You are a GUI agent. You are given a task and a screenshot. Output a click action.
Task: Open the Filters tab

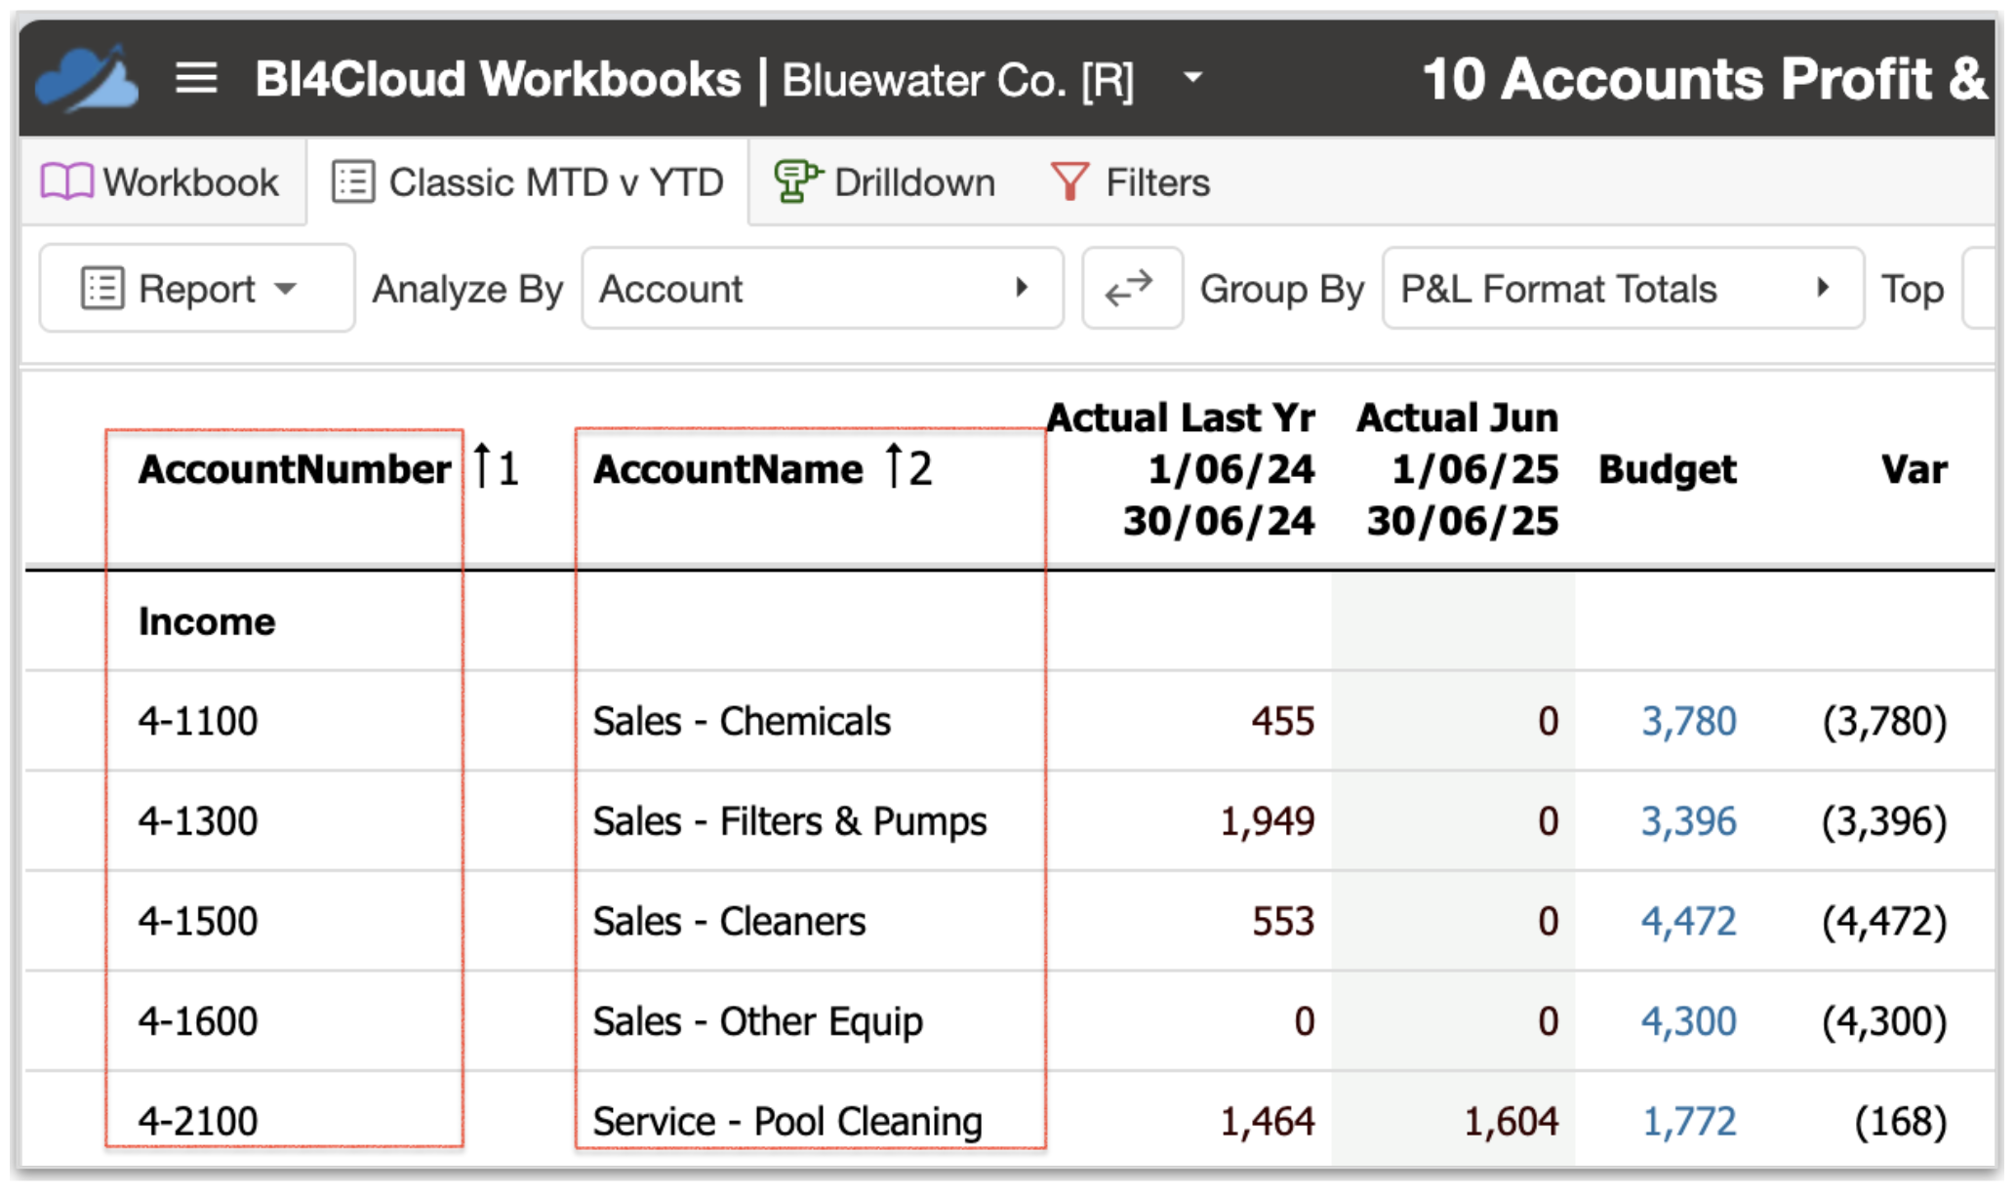click(1130, 182)
